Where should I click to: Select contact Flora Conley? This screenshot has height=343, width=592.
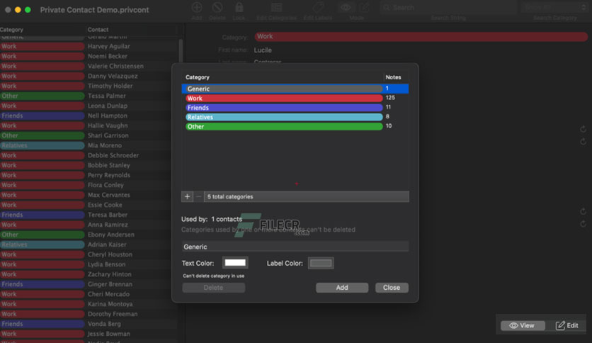106,185
